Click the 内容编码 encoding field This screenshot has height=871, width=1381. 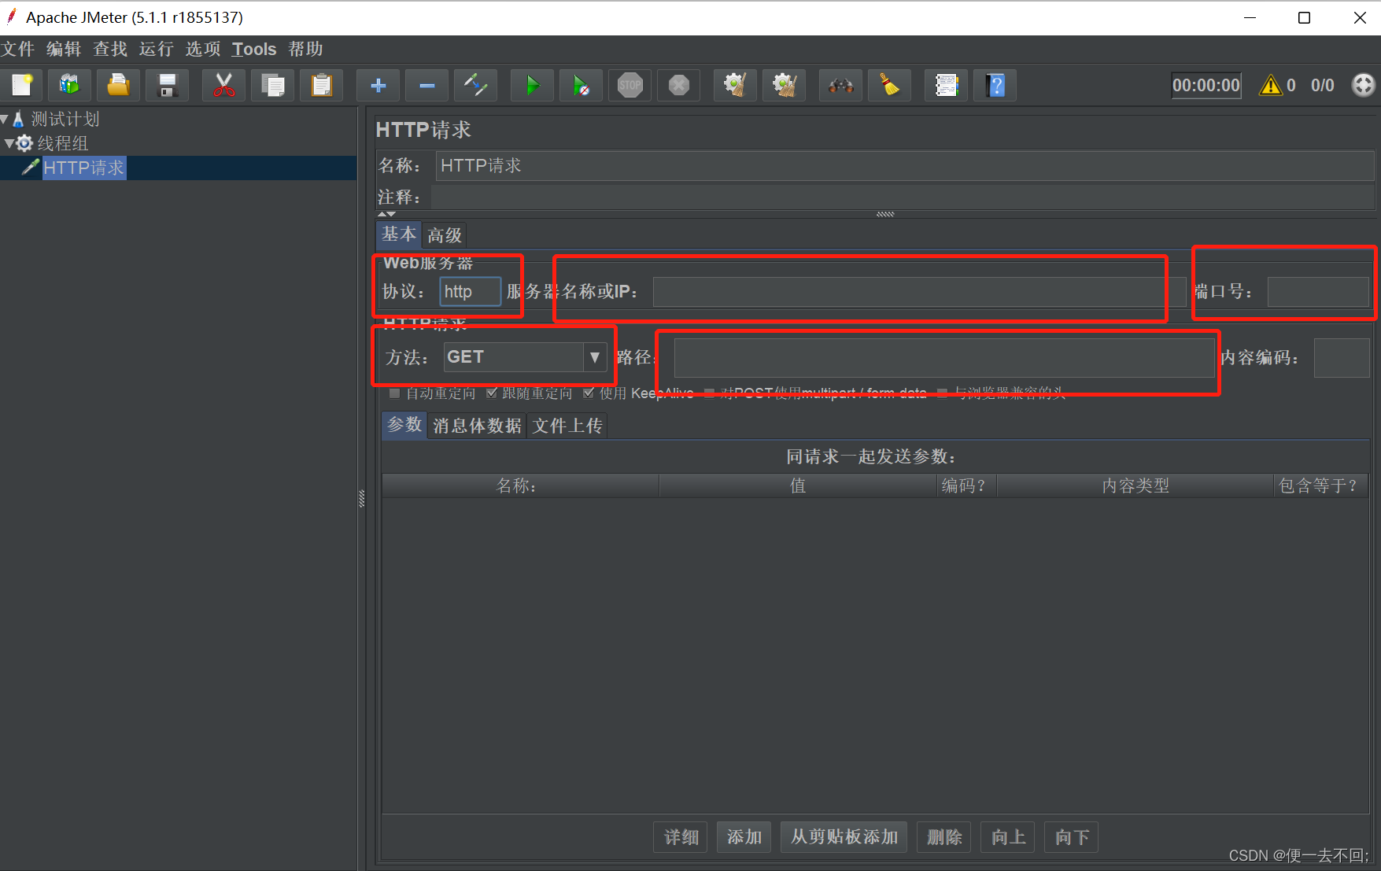(1342, 357)
